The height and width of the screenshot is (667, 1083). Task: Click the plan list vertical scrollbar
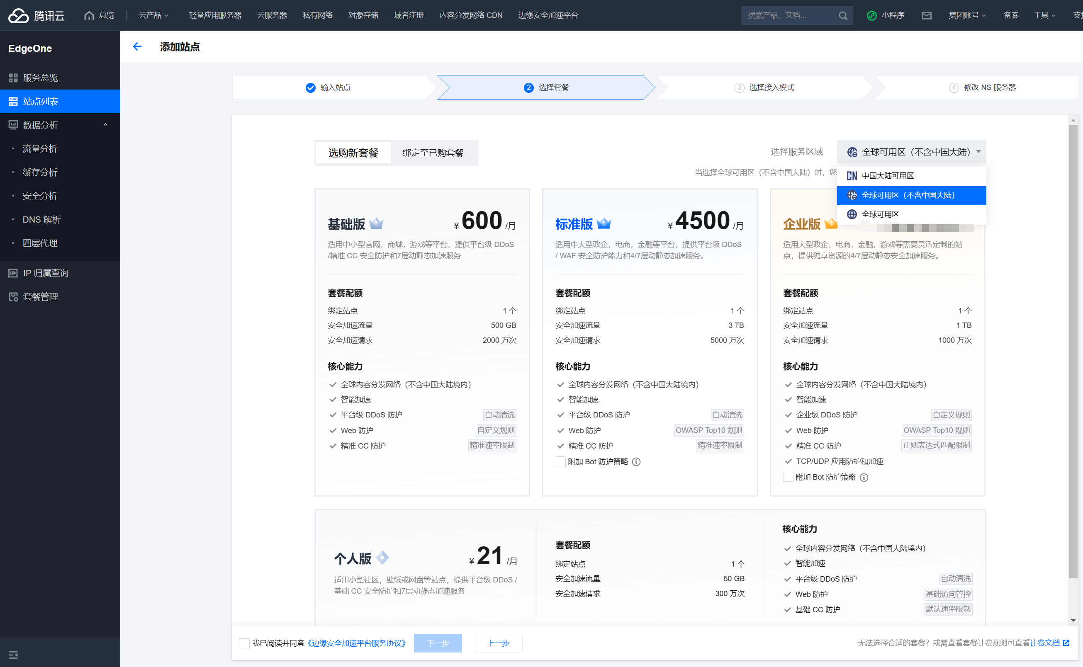[x=1073, y=353]
